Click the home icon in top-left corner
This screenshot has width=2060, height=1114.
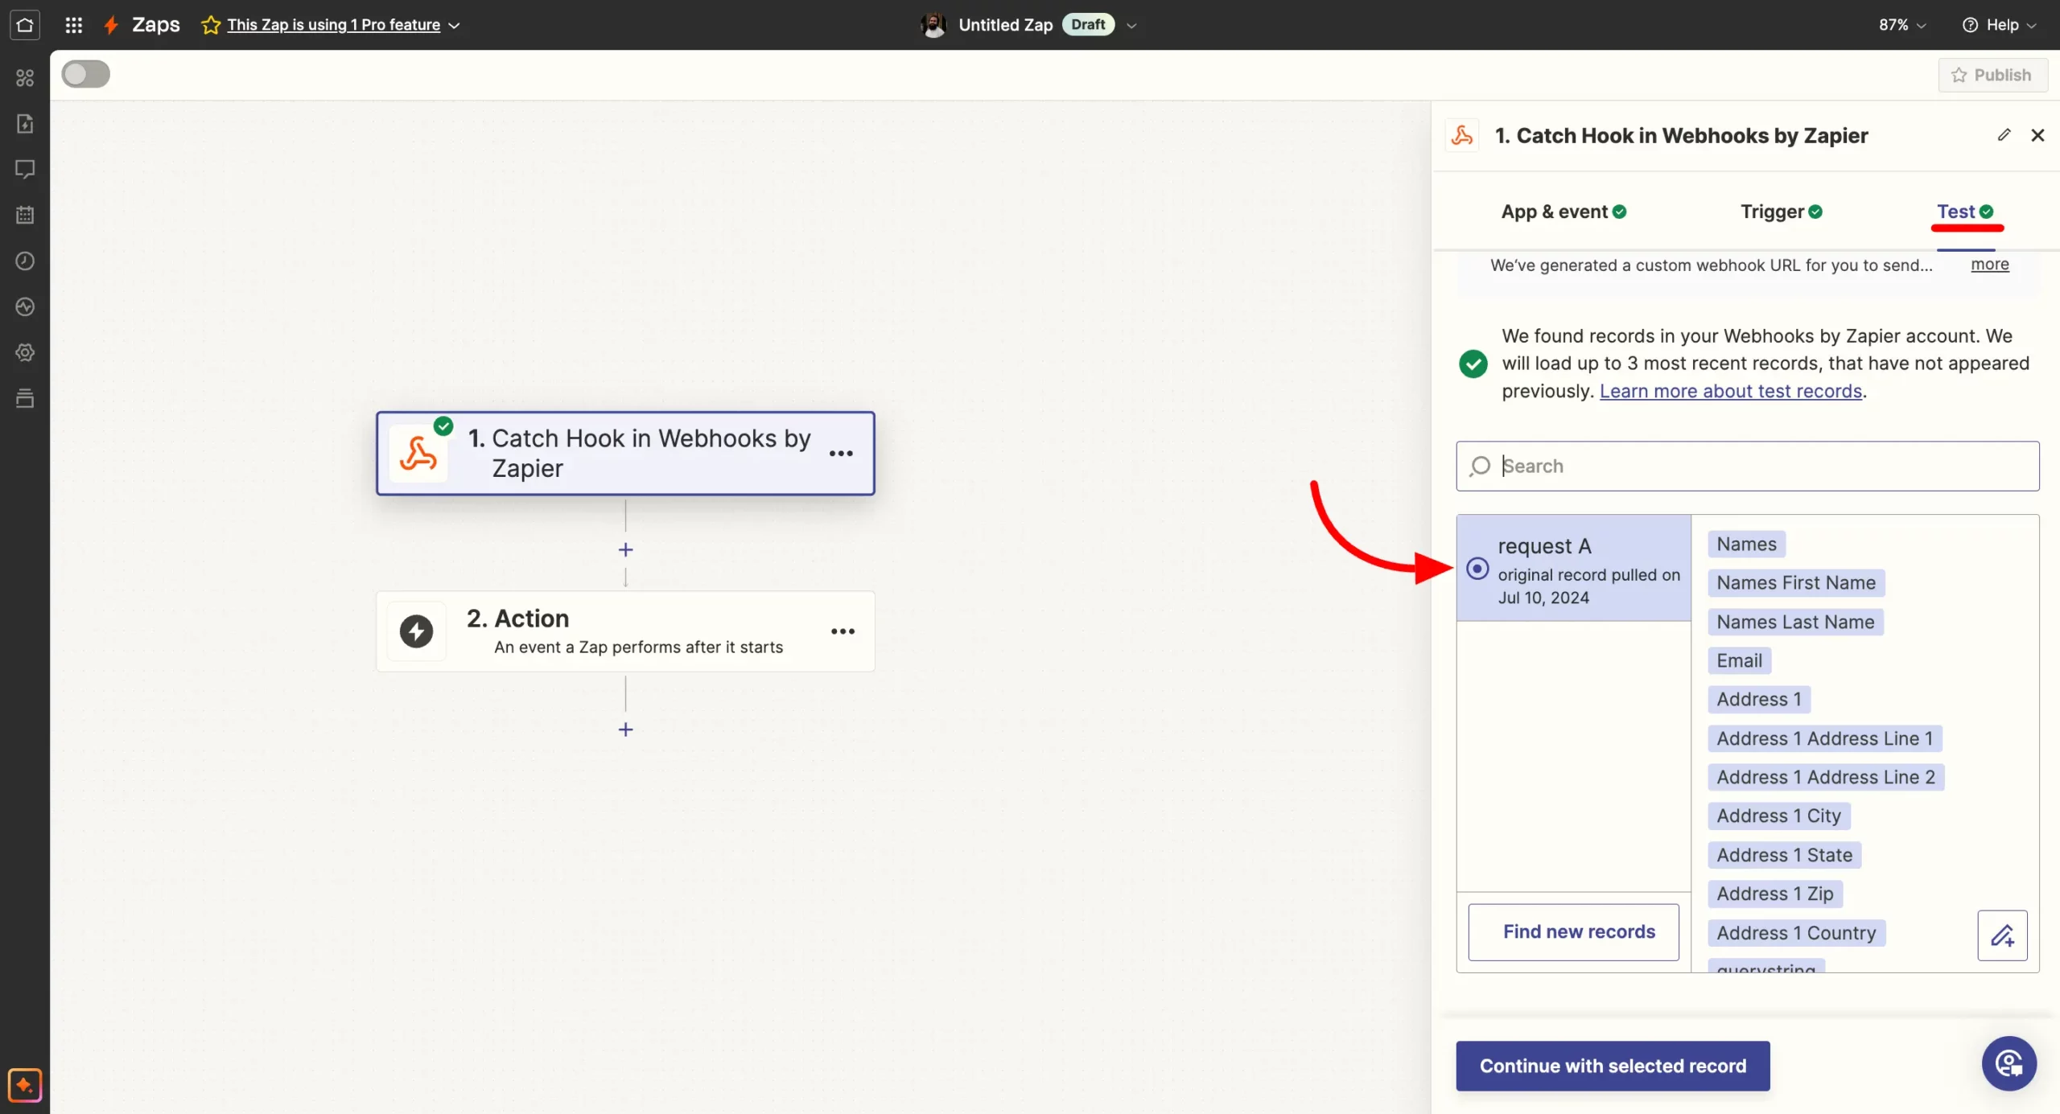(25, 25)
